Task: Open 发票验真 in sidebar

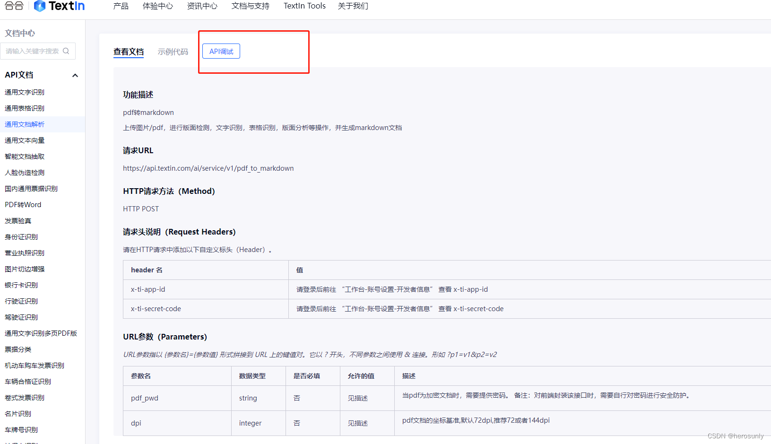Action: [x=18, y=221]
